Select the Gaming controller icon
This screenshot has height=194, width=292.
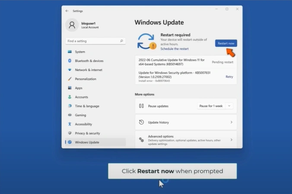(70, 115)
